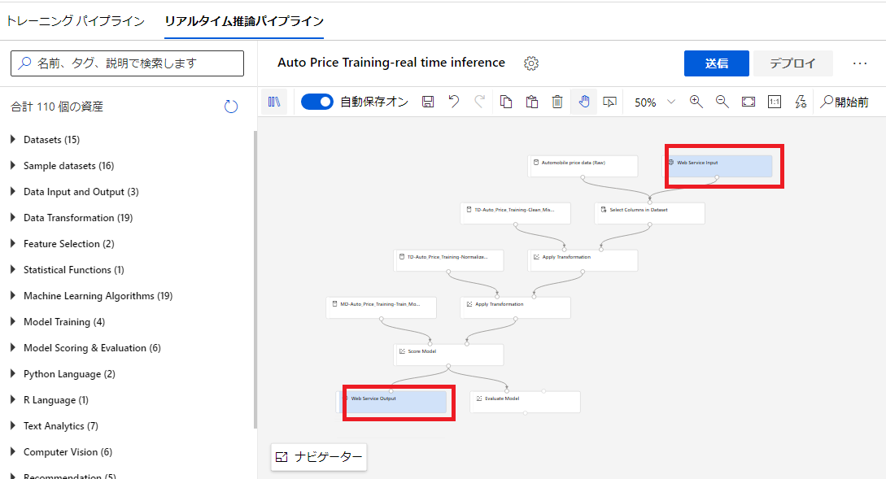Select the Web Service Input node
The width and height of the screenshot is (886, 479).
pyautogui.click(x=722, y=163)
